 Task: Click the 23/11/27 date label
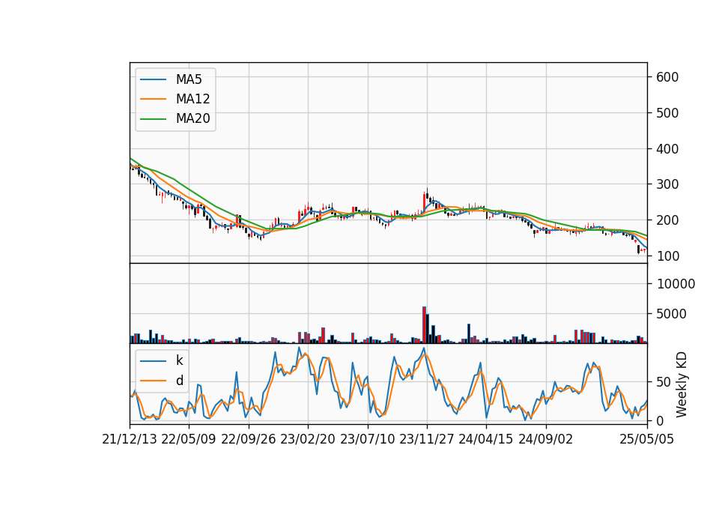click(427, 439)
